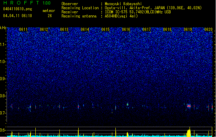Screen dimensions: 216x137
Task: Click the Receiver field label
Action: click(x=70, y=12)
